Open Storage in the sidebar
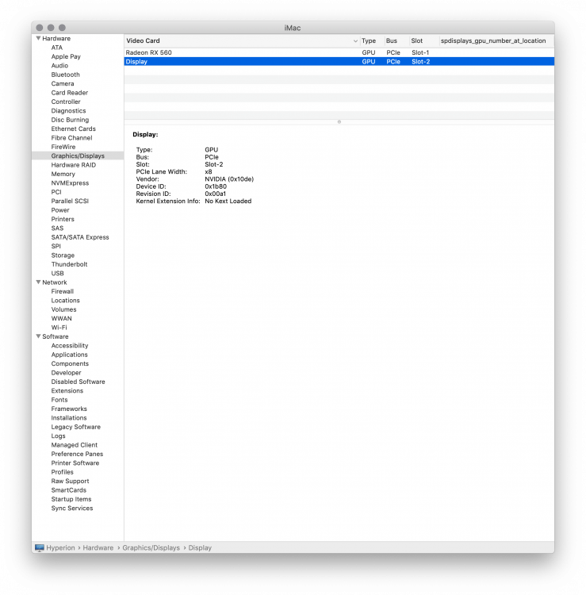 point(63,255)
